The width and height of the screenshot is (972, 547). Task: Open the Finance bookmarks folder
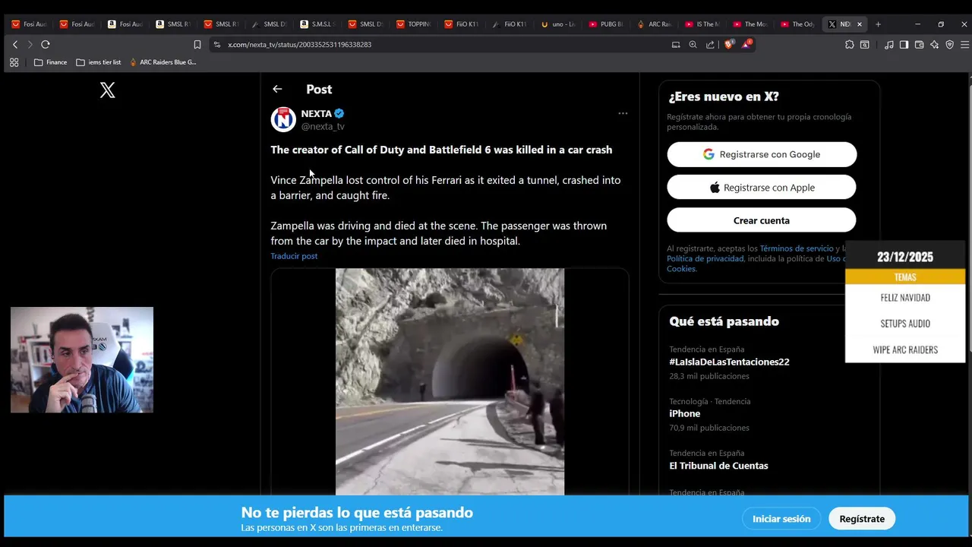point(50,62)
